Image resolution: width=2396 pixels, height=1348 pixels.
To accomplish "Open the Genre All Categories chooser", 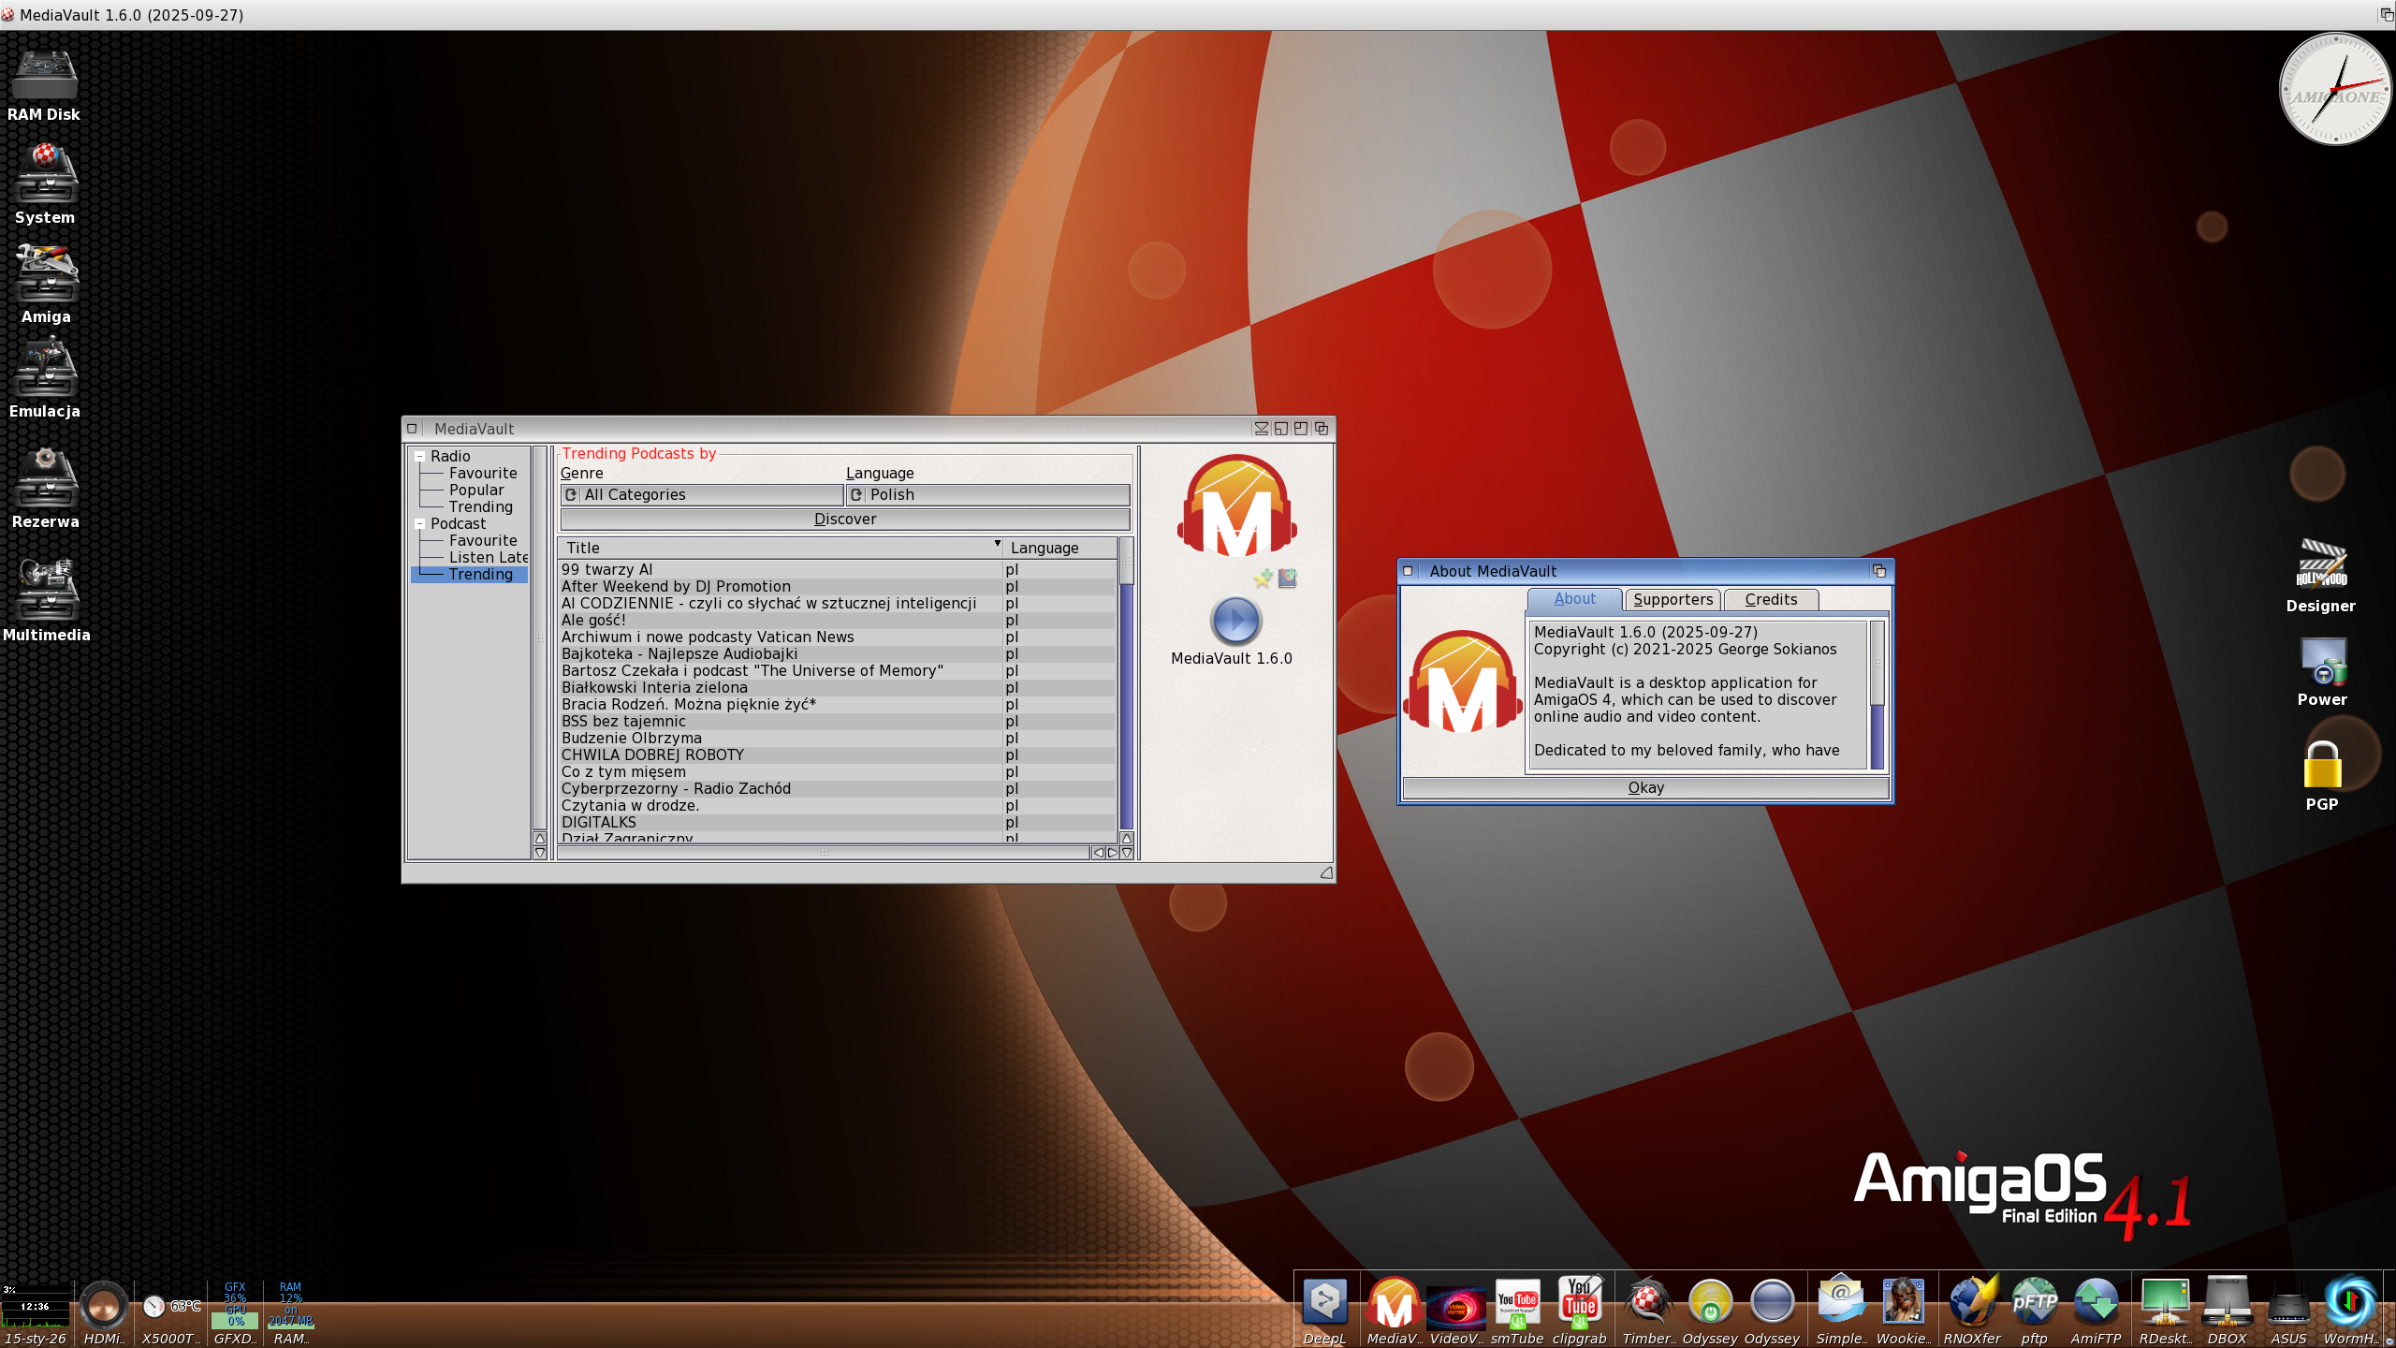I will 702,495.
